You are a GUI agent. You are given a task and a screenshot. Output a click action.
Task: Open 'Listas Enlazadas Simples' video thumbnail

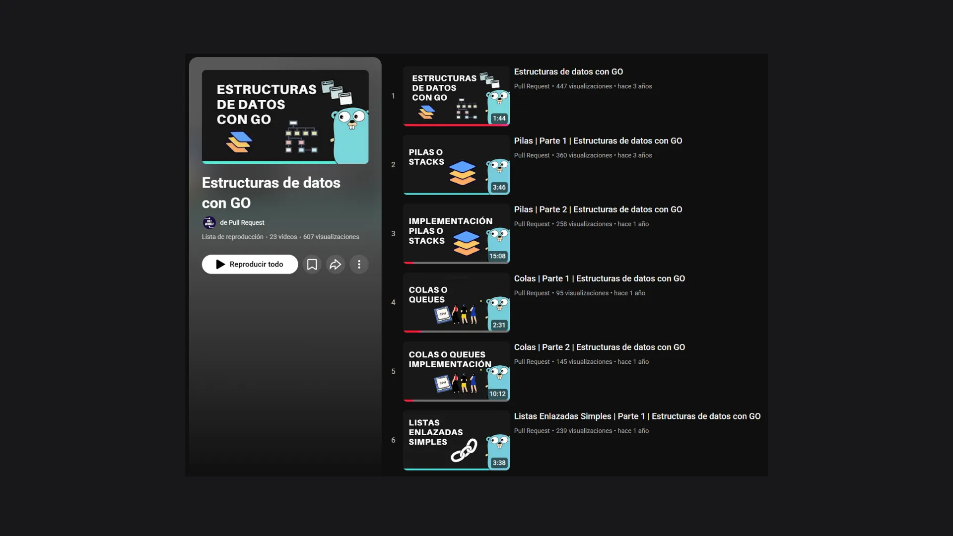pos(456,440)
